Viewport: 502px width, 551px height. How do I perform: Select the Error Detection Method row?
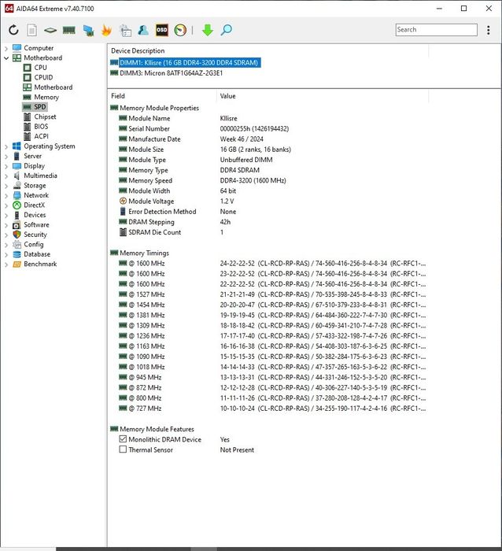267,212
